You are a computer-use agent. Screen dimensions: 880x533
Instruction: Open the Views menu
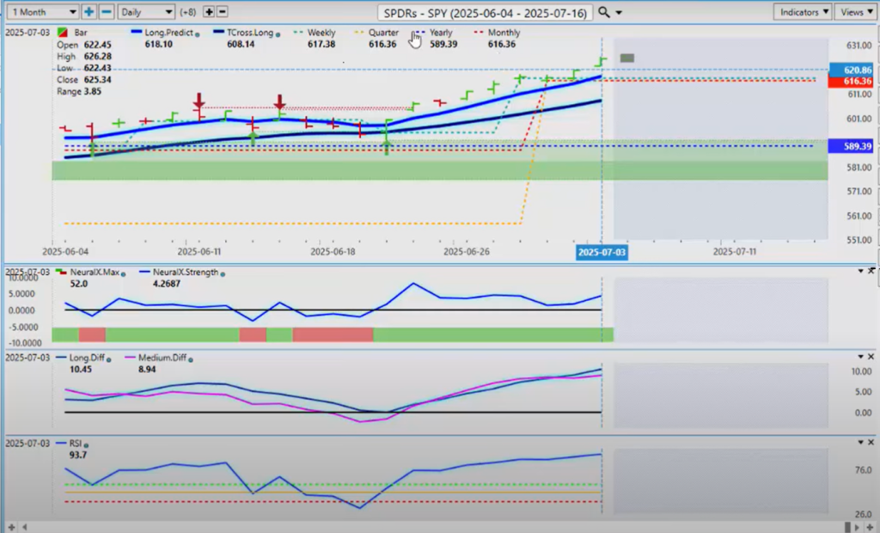856,12
